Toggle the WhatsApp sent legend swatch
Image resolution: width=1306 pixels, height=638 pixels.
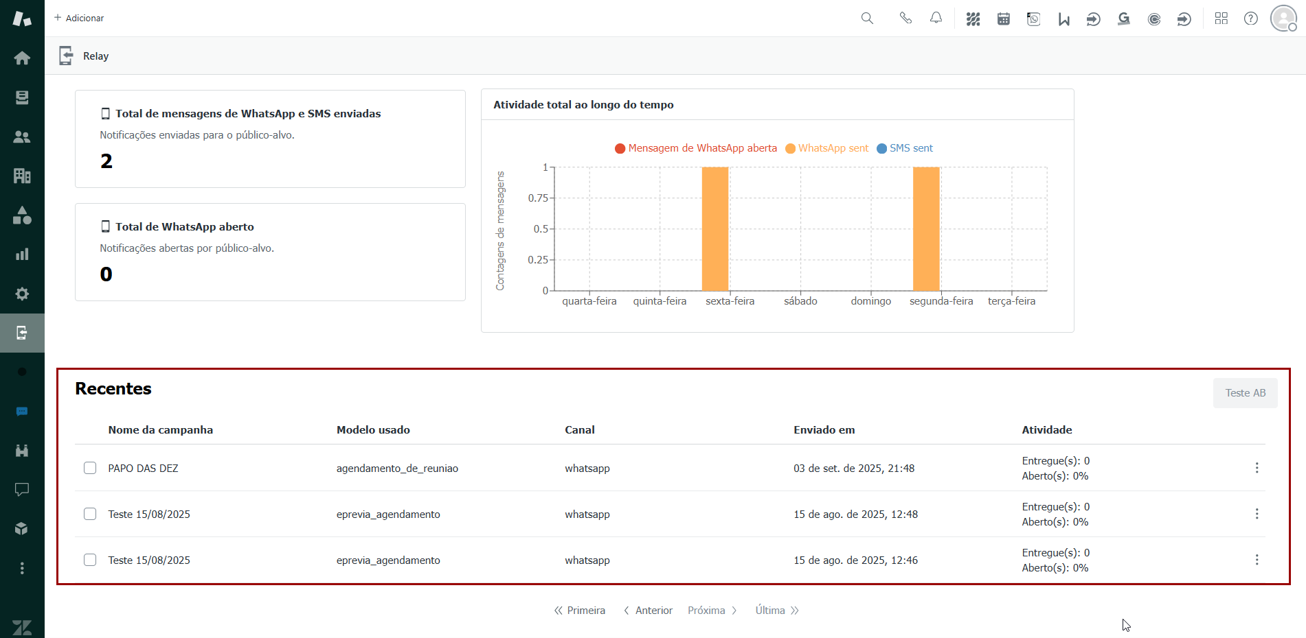tap(790, 149)
